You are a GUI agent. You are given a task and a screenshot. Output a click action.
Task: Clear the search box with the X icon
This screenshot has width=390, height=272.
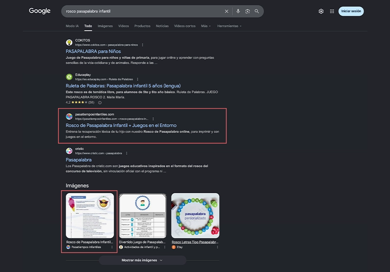pos(226,11)
